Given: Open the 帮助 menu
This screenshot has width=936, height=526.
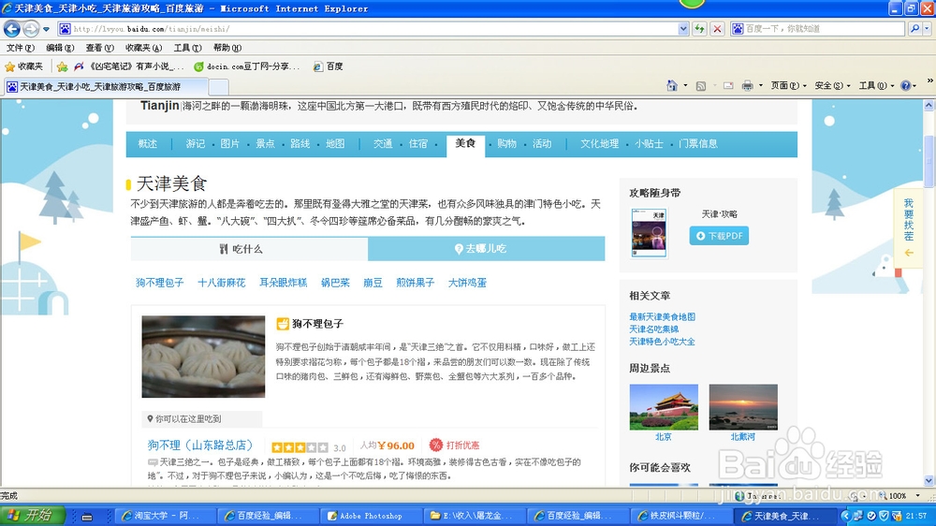Looking at the screenshot, I should (227, 48).
